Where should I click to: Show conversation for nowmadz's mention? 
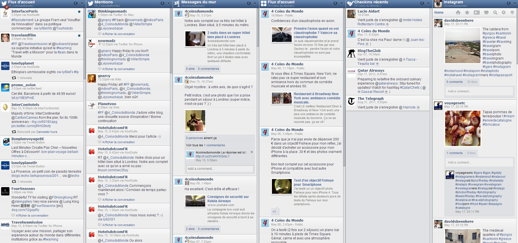(118, 69)
